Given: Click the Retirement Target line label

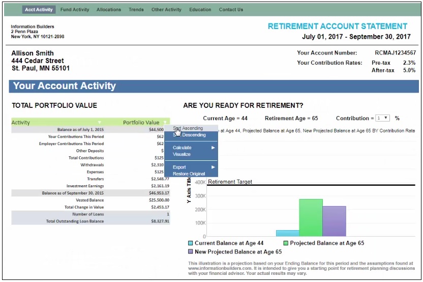Looking at the screenshot, I should pos(230,182).
